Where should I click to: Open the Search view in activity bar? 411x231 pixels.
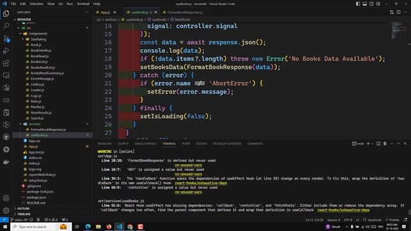6,26
